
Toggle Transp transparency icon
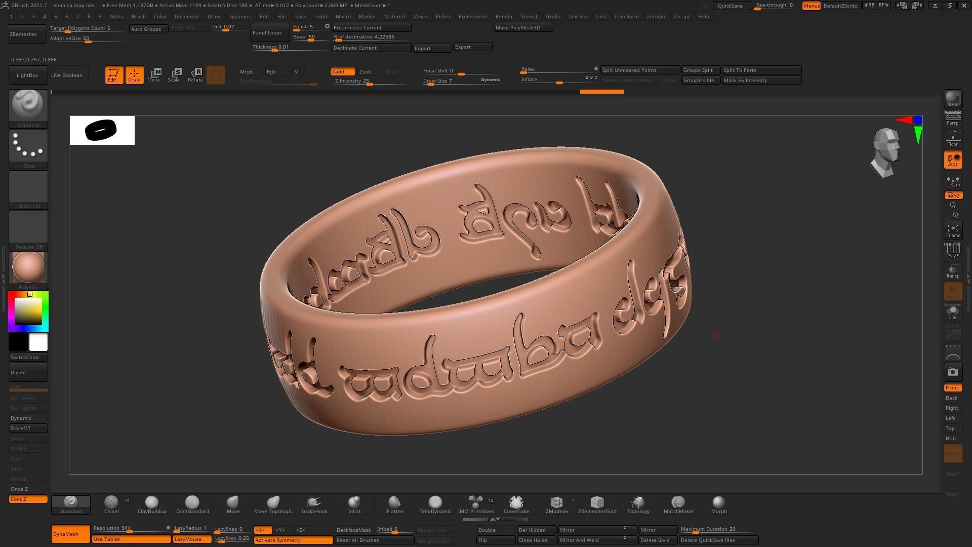953,271
